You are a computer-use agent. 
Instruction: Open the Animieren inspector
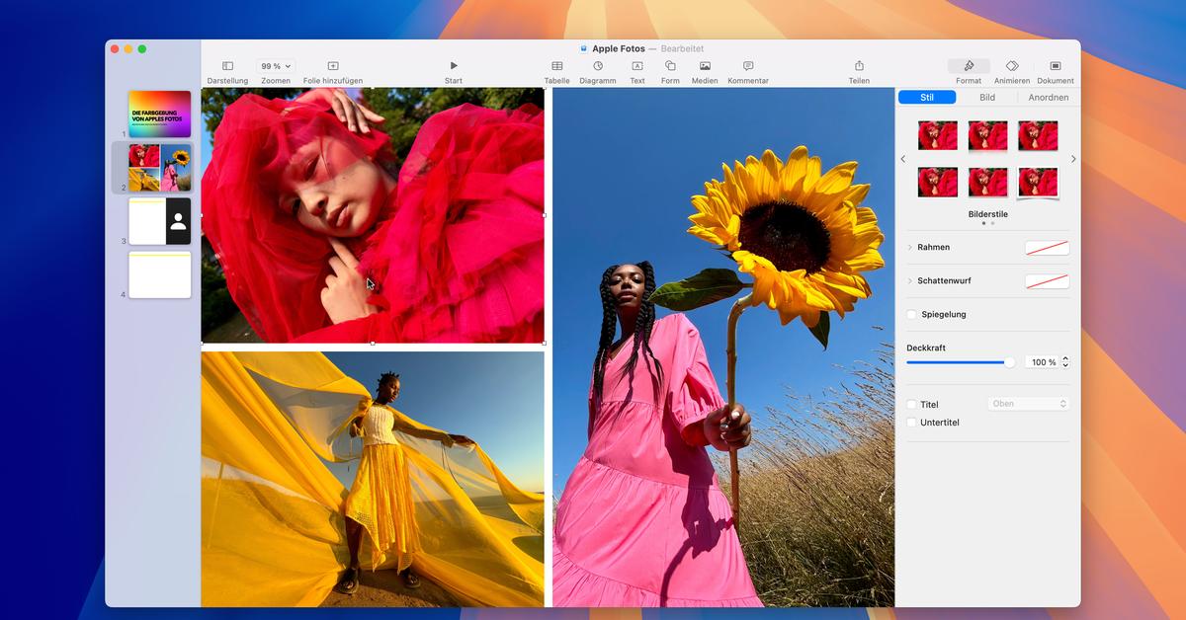(x=1012, y=72)
